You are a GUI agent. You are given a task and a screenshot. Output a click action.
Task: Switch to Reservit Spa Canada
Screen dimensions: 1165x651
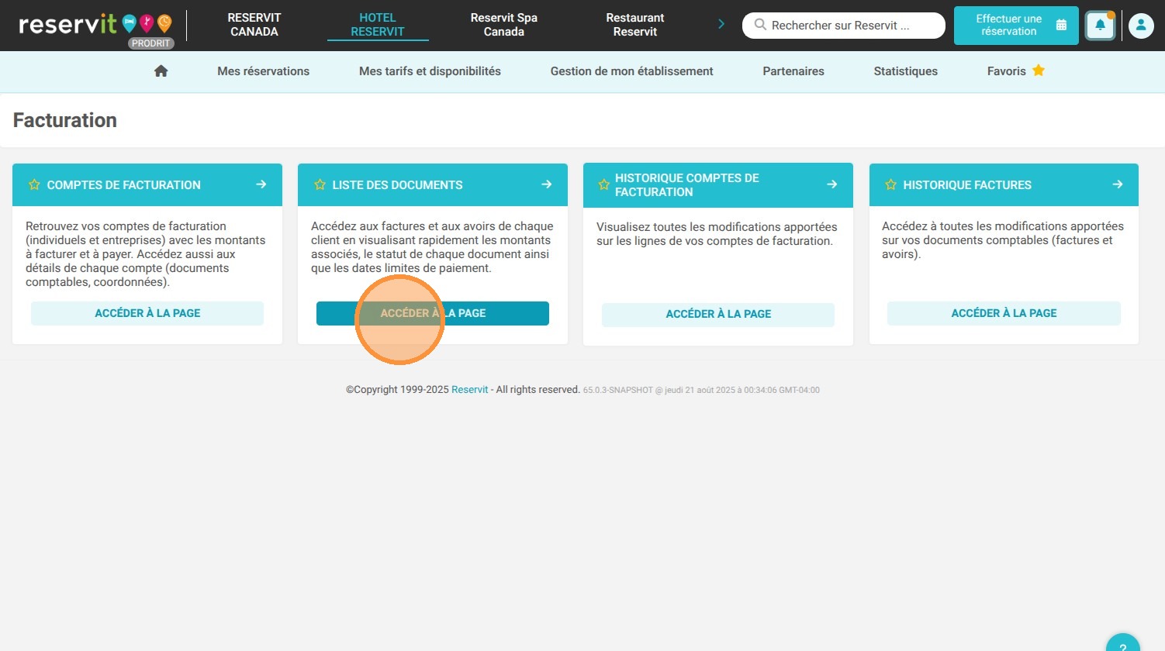click(504, 25)
